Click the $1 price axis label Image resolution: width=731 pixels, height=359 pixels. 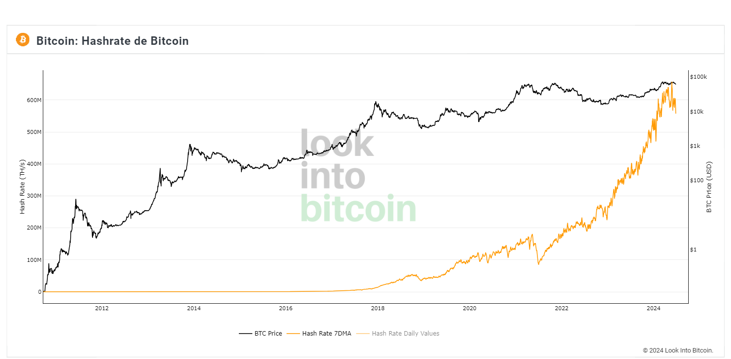[x=693, y=249]
